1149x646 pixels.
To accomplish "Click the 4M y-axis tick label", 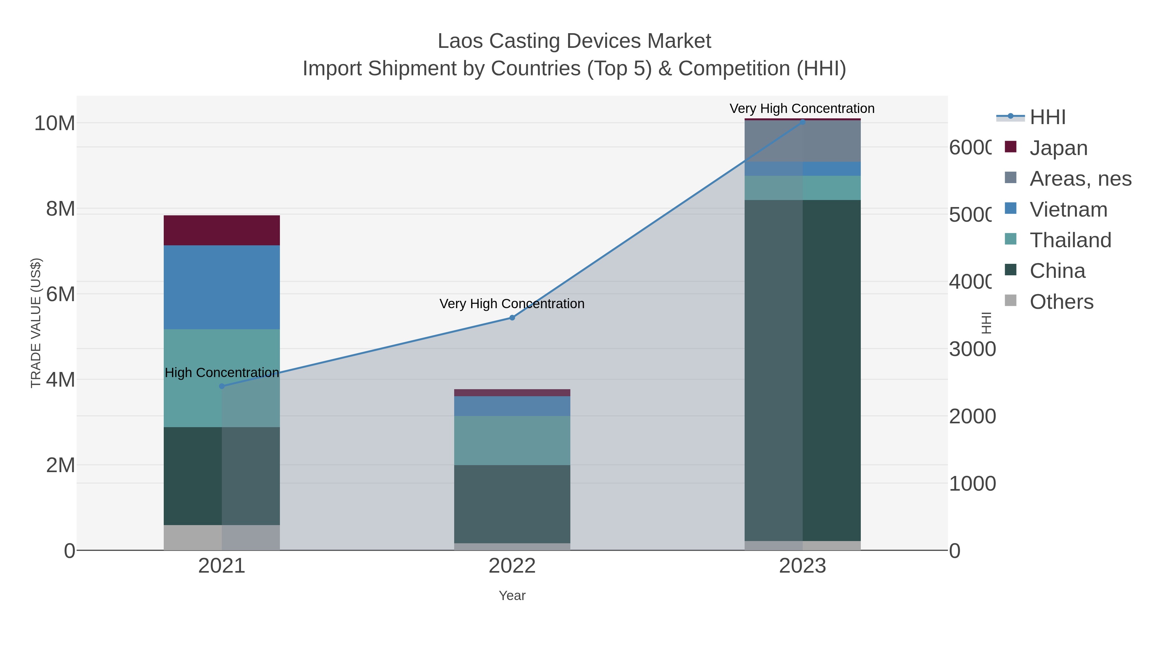I will click(60, 380).
